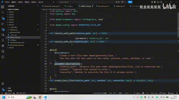Open the 查看(V) menu
Screen dimensions: 179x100
point(27,2)
